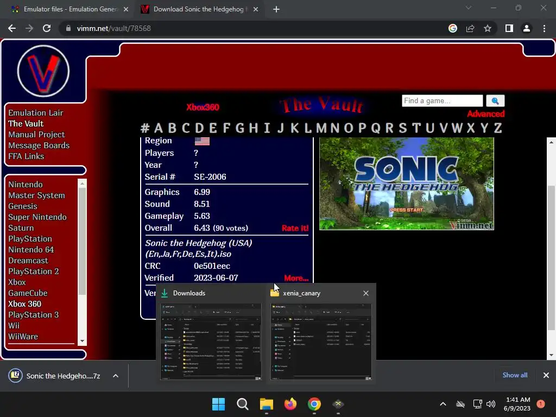Click the page scrollbar up arrow
Image resolution: width=556 pixels, height=417 pixels.
[551, 142]
